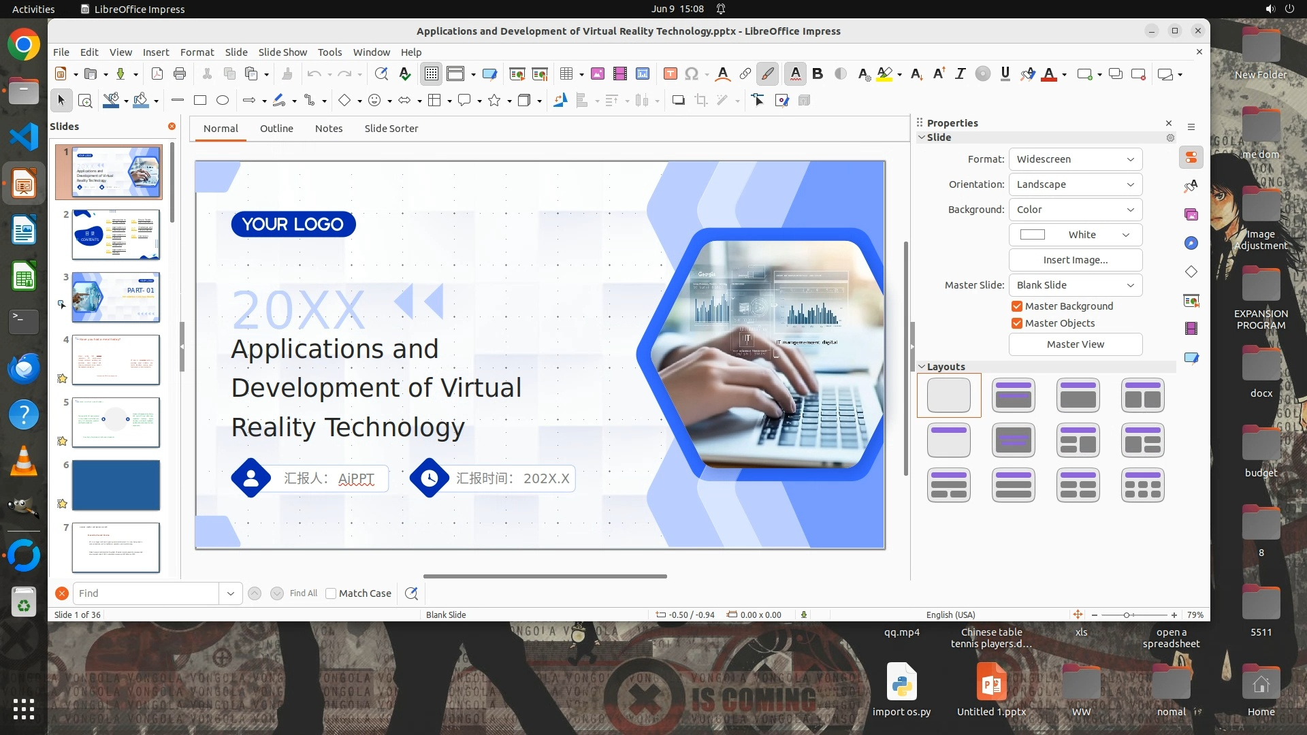Image resolution: width=1307 pixels, height=735 pixels.
Task: Select the Rectangle drawing tool
Action: [x=199, y=100]
